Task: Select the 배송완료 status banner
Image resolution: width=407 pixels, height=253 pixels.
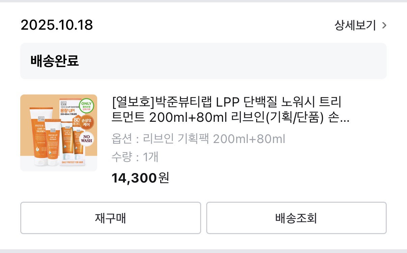Action: 203,61
